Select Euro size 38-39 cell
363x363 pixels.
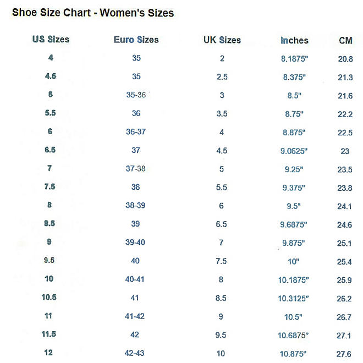136,206
